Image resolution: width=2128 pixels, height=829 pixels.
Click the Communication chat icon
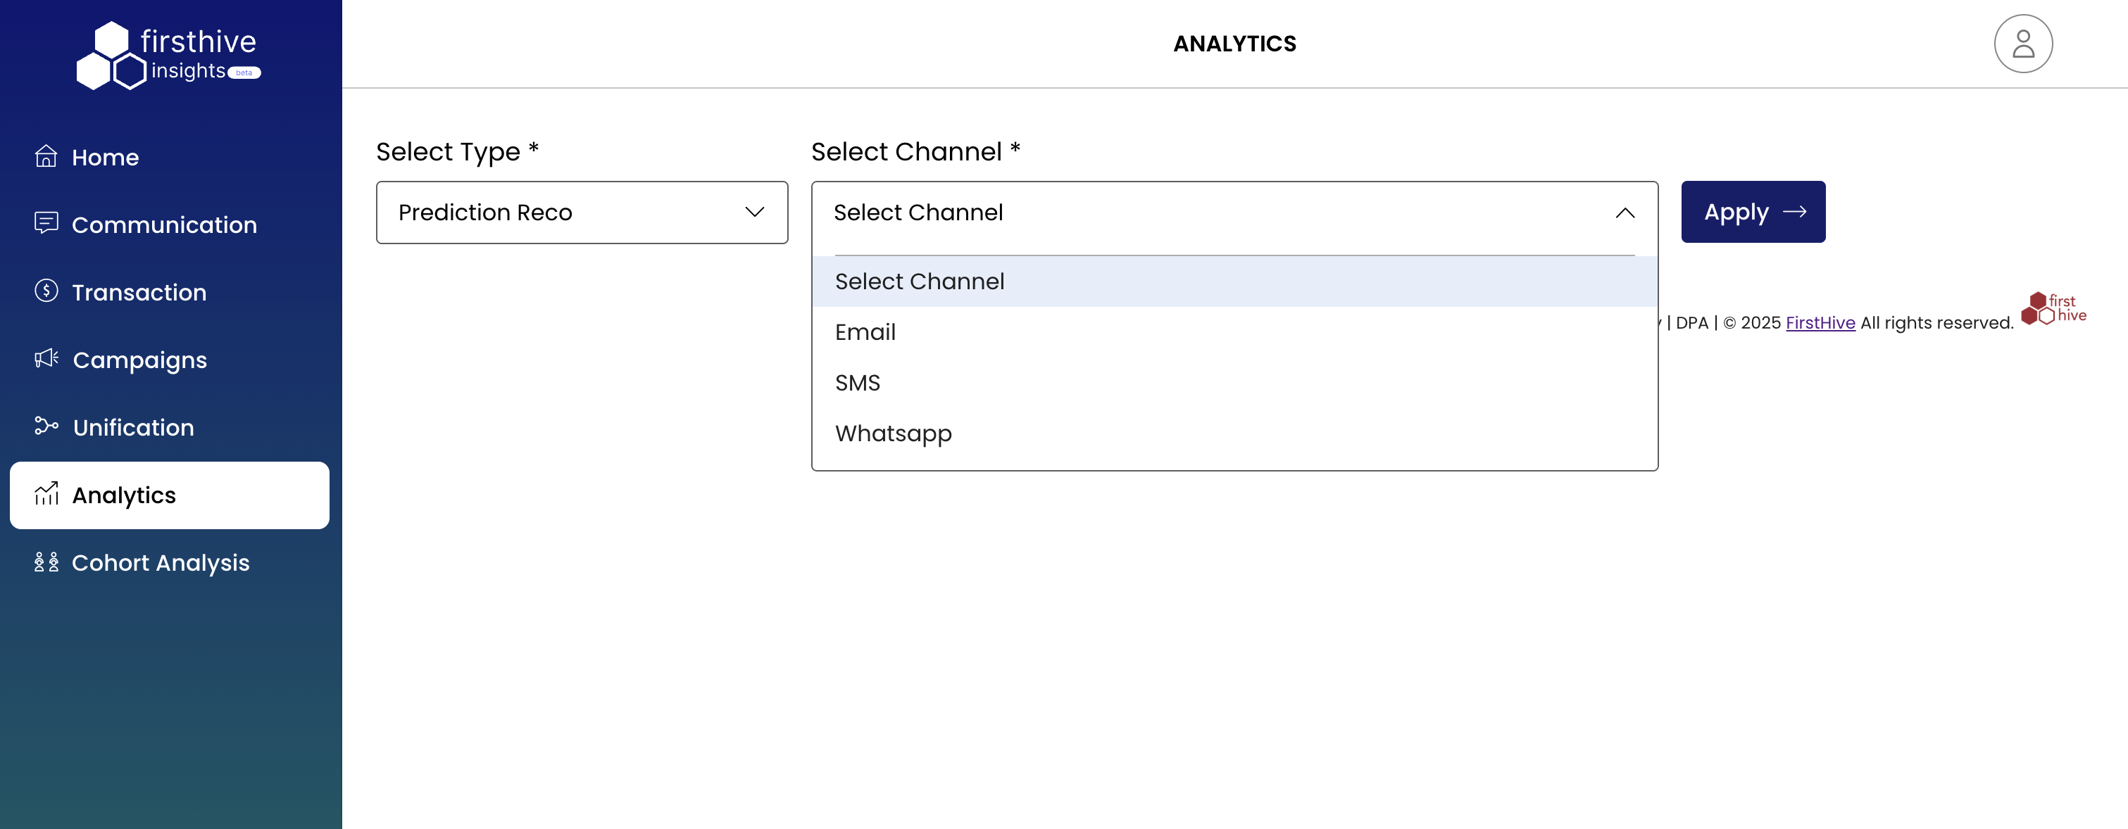pyautogui.click(x=46, y=223)
